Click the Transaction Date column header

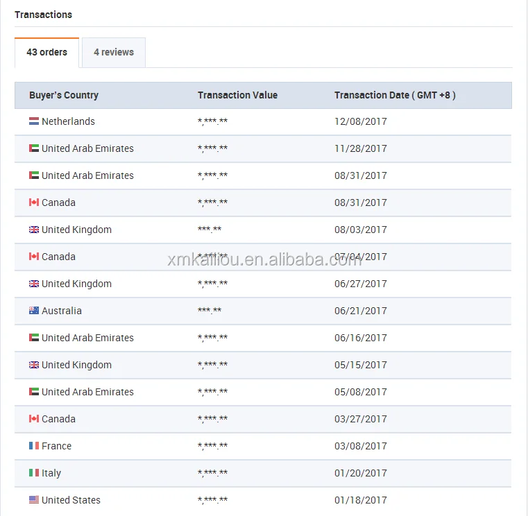[395, 95]
